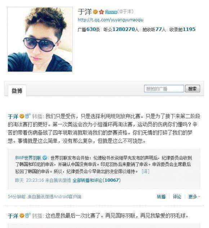
Task: View the 听众 1280270 followers count
Action: click(121, 30)
